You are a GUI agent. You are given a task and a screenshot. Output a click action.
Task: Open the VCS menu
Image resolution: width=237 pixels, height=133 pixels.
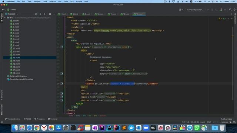(x=72, y=1)
